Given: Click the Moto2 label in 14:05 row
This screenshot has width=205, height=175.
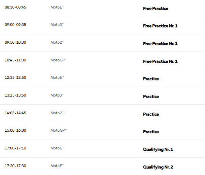Looking at the screenshot, I should click(57, 113).
